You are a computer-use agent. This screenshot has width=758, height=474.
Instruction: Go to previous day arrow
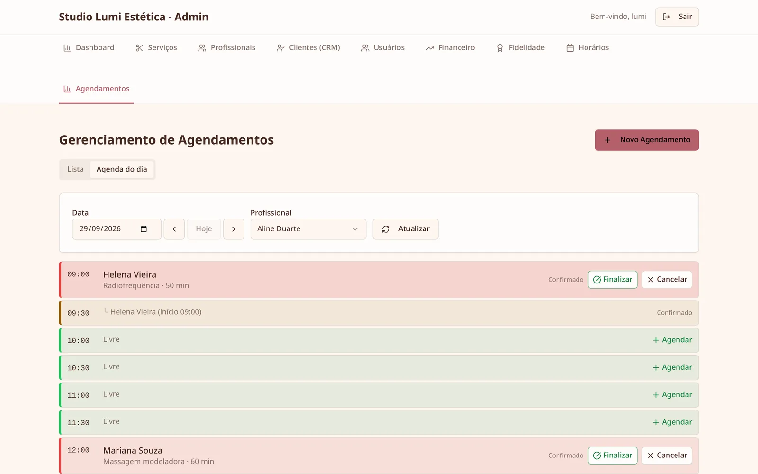pos(174,229)
